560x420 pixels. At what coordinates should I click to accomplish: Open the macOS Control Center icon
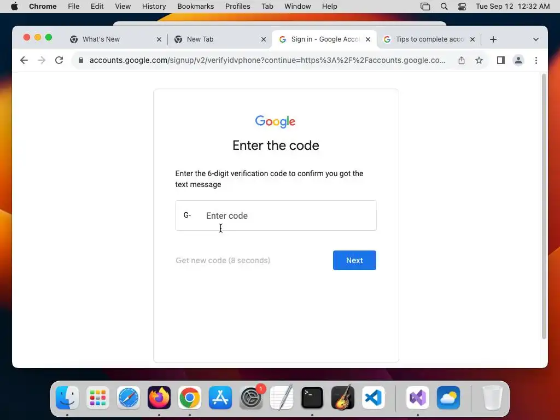point(462,7)
